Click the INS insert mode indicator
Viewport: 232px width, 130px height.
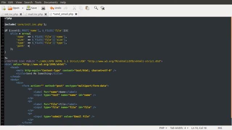click(220, 128)
